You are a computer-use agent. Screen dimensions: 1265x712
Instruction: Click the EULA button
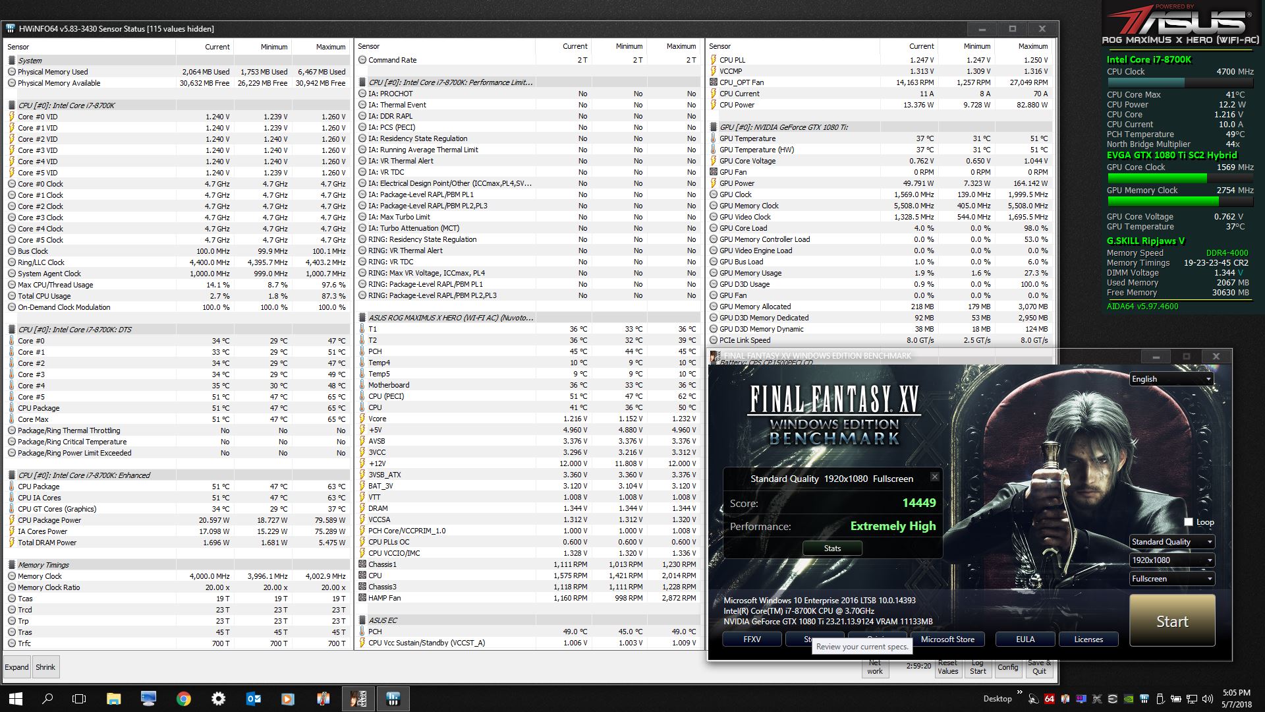pos(1025,639)
